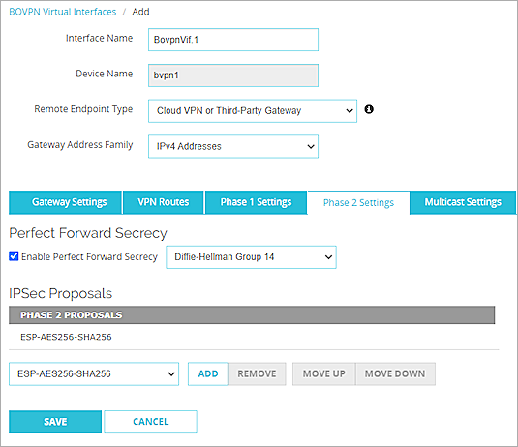
Task: Click the PHASE 2 PROPOSALS column header
Action: coord(252,315)
